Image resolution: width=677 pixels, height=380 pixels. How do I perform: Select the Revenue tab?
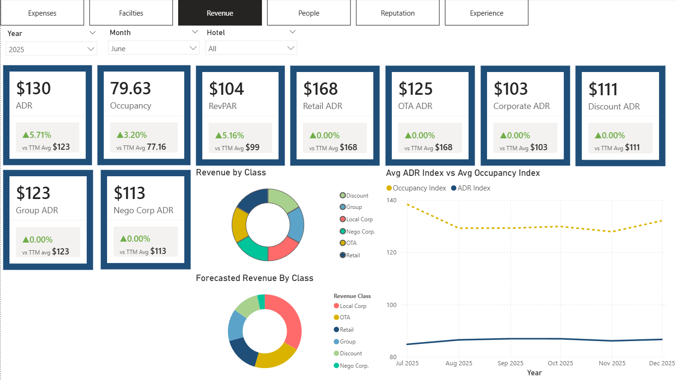(220, 13)
